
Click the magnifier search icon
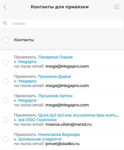click(5, 23)
